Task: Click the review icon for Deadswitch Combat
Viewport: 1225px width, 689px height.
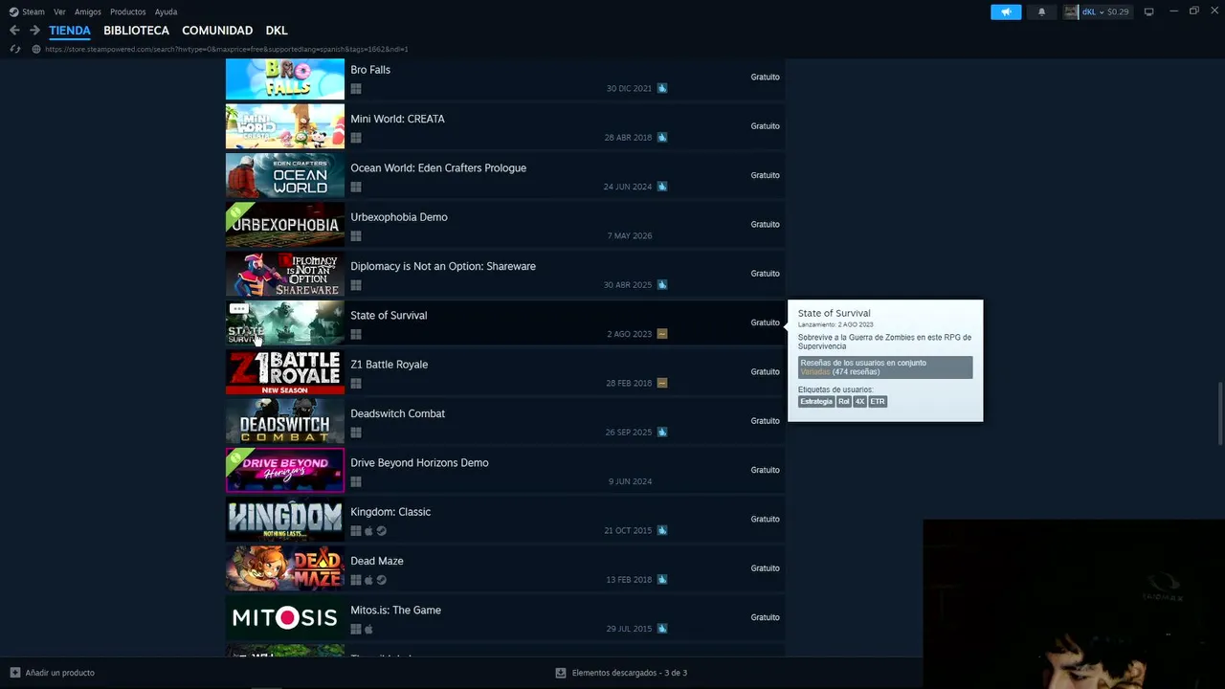Action: (662, 433)
